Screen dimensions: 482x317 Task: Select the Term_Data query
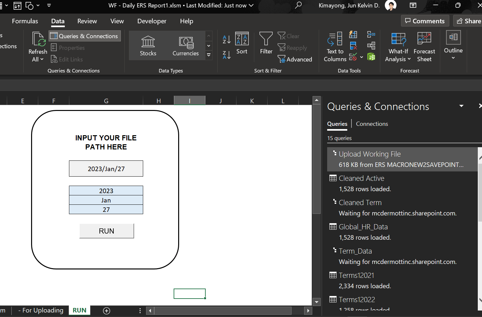[x=402, y=256]
